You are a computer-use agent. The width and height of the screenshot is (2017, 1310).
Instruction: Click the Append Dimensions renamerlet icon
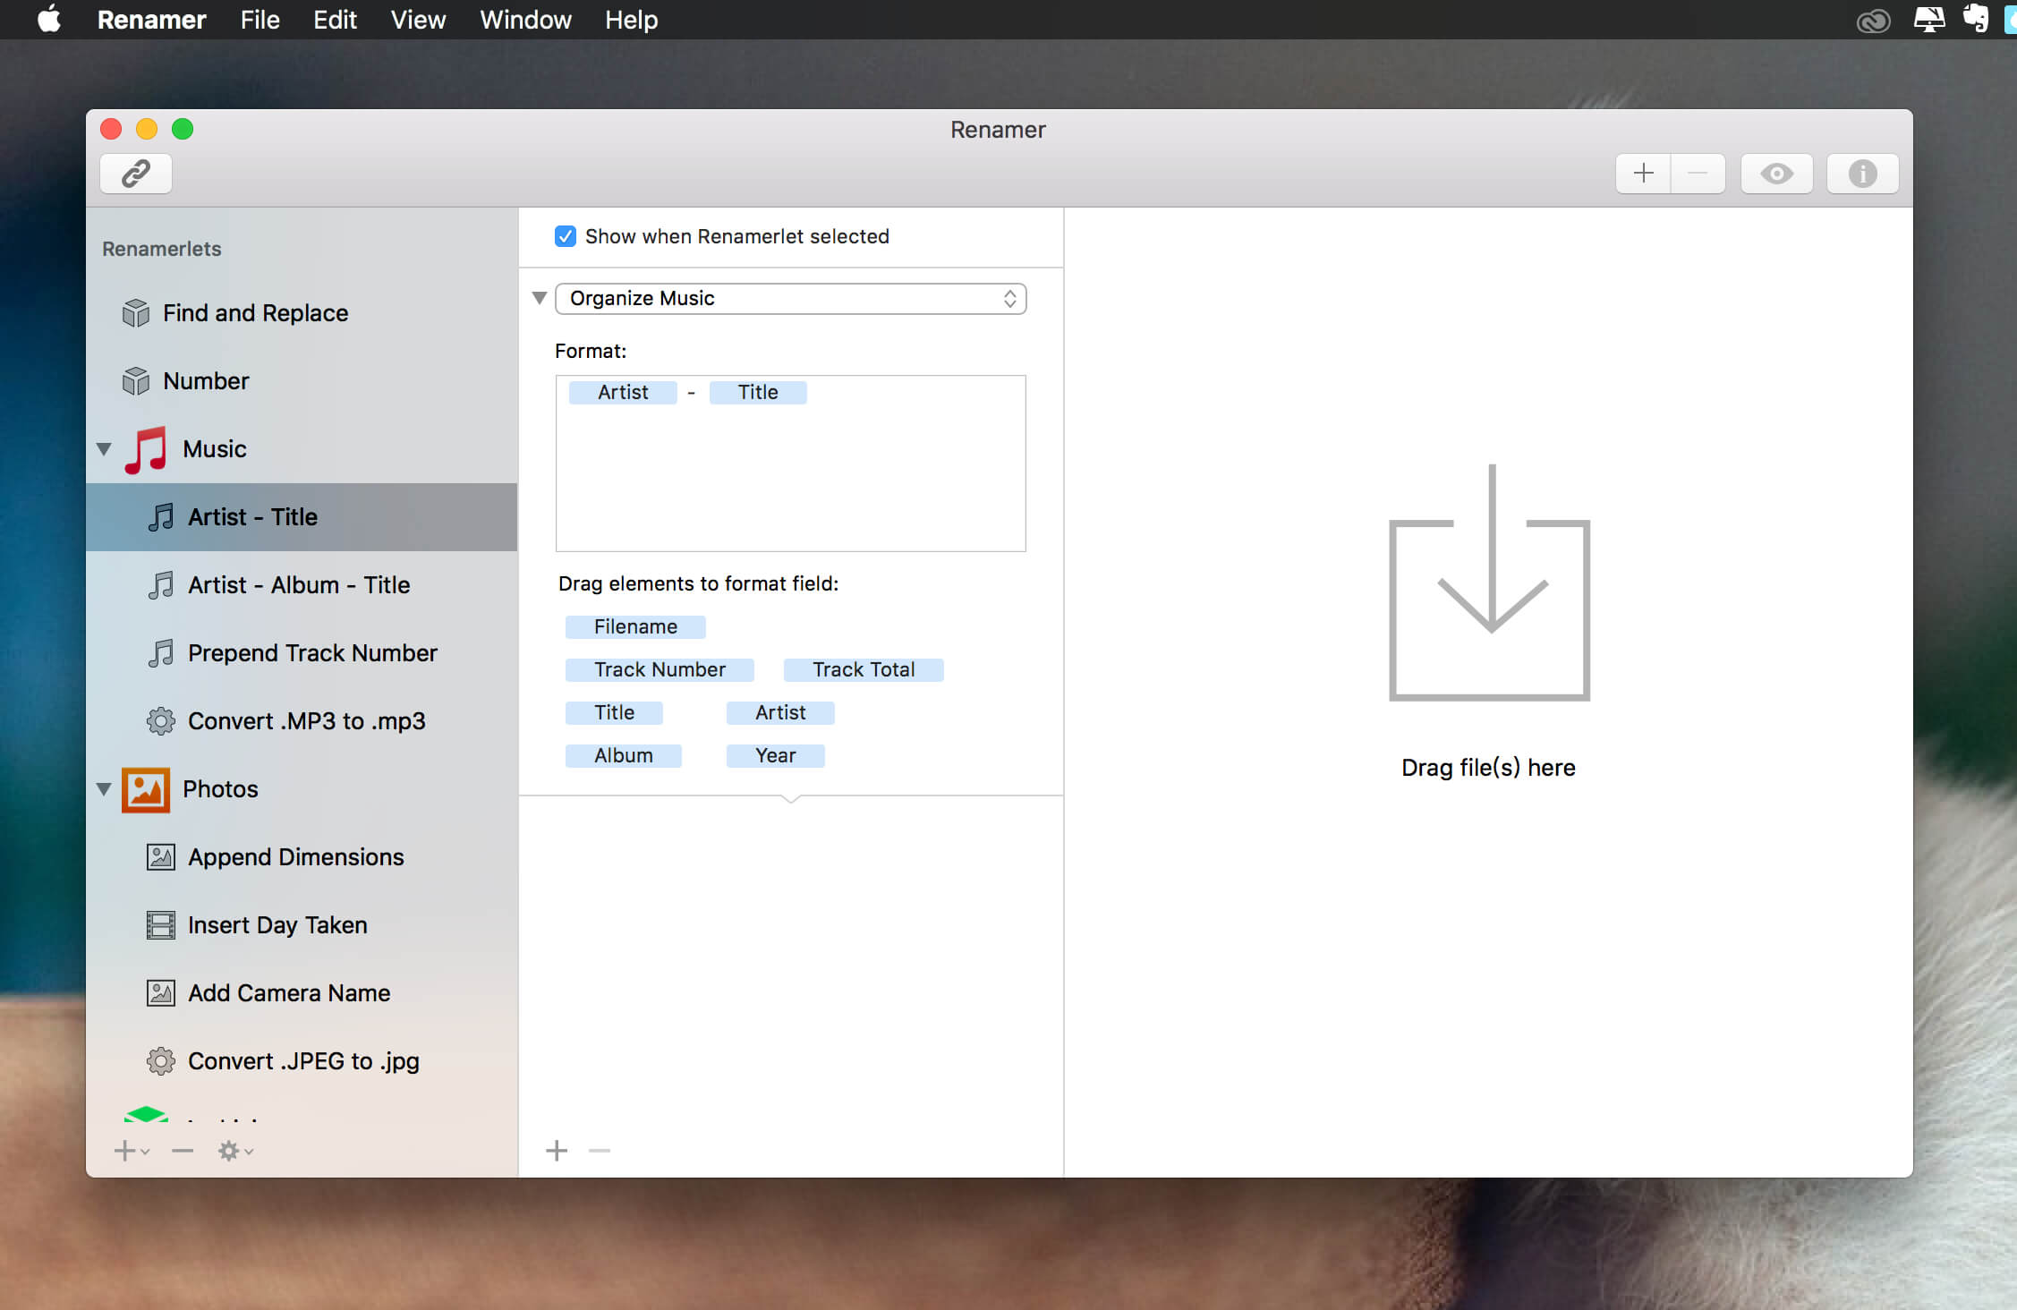click(x=162, y=855)
